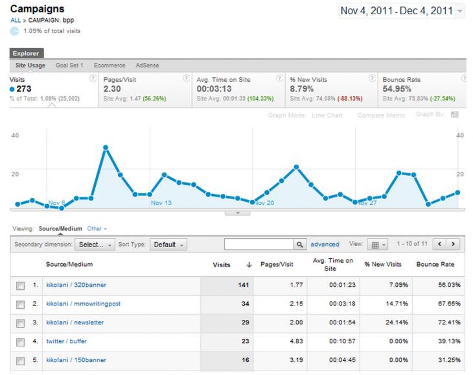
Task: Click the Graph By calendar icon
Action: 455,114
